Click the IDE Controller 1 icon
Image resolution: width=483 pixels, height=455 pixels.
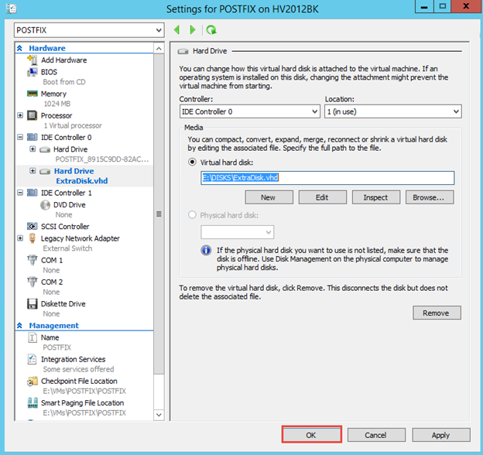coord(32,193)
